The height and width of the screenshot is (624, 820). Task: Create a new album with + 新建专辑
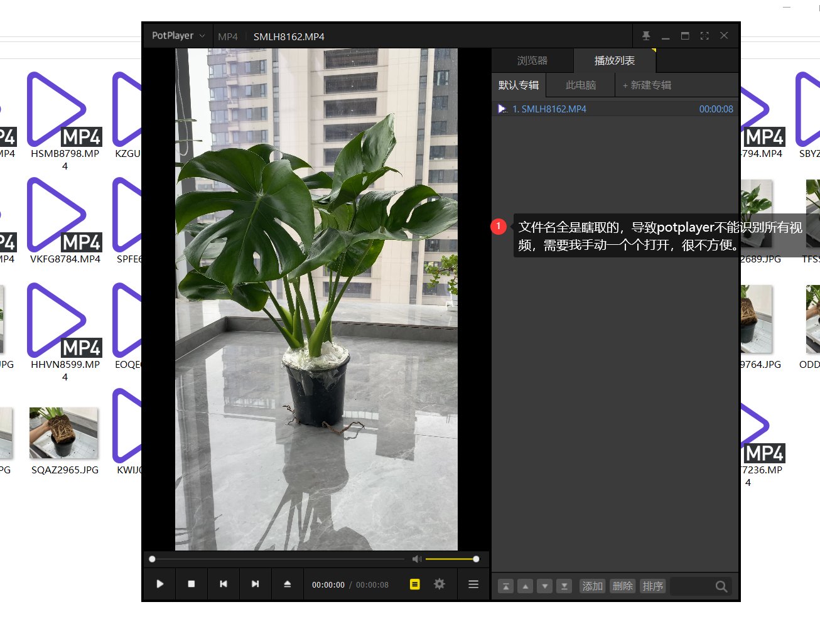647,85
